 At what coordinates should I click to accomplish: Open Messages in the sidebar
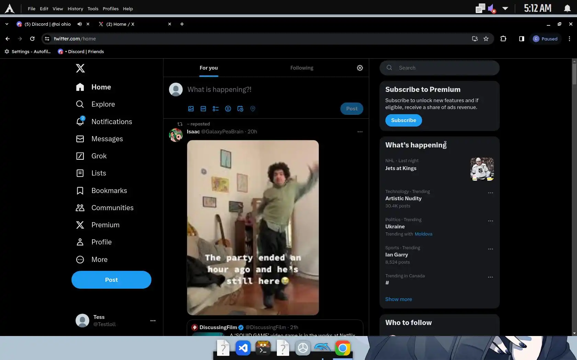click(x=99, y=139)
